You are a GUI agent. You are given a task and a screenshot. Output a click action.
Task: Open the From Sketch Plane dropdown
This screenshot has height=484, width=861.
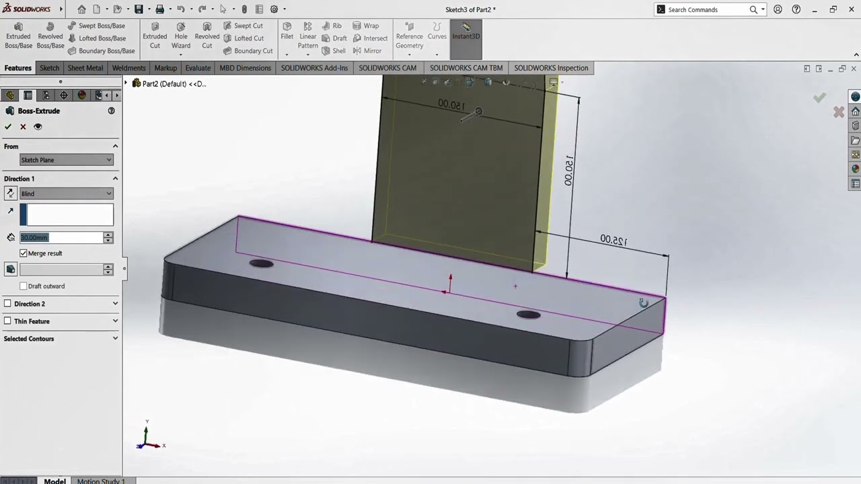tap(67, 160)
